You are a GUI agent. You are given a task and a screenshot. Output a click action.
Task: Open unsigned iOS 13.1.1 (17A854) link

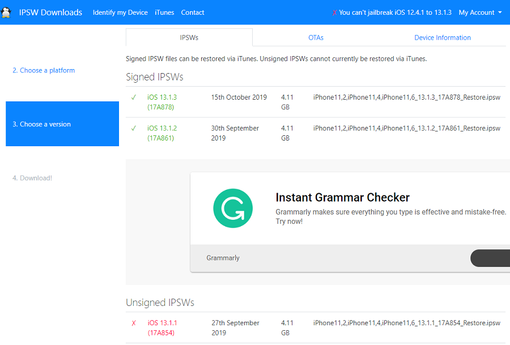point(162,328)
